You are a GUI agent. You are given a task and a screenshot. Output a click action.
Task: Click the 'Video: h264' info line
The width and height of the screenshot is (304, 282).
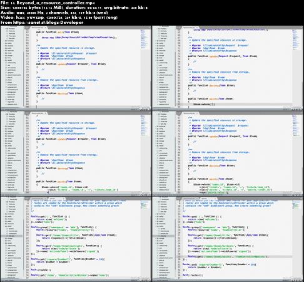tap(59, 18)
